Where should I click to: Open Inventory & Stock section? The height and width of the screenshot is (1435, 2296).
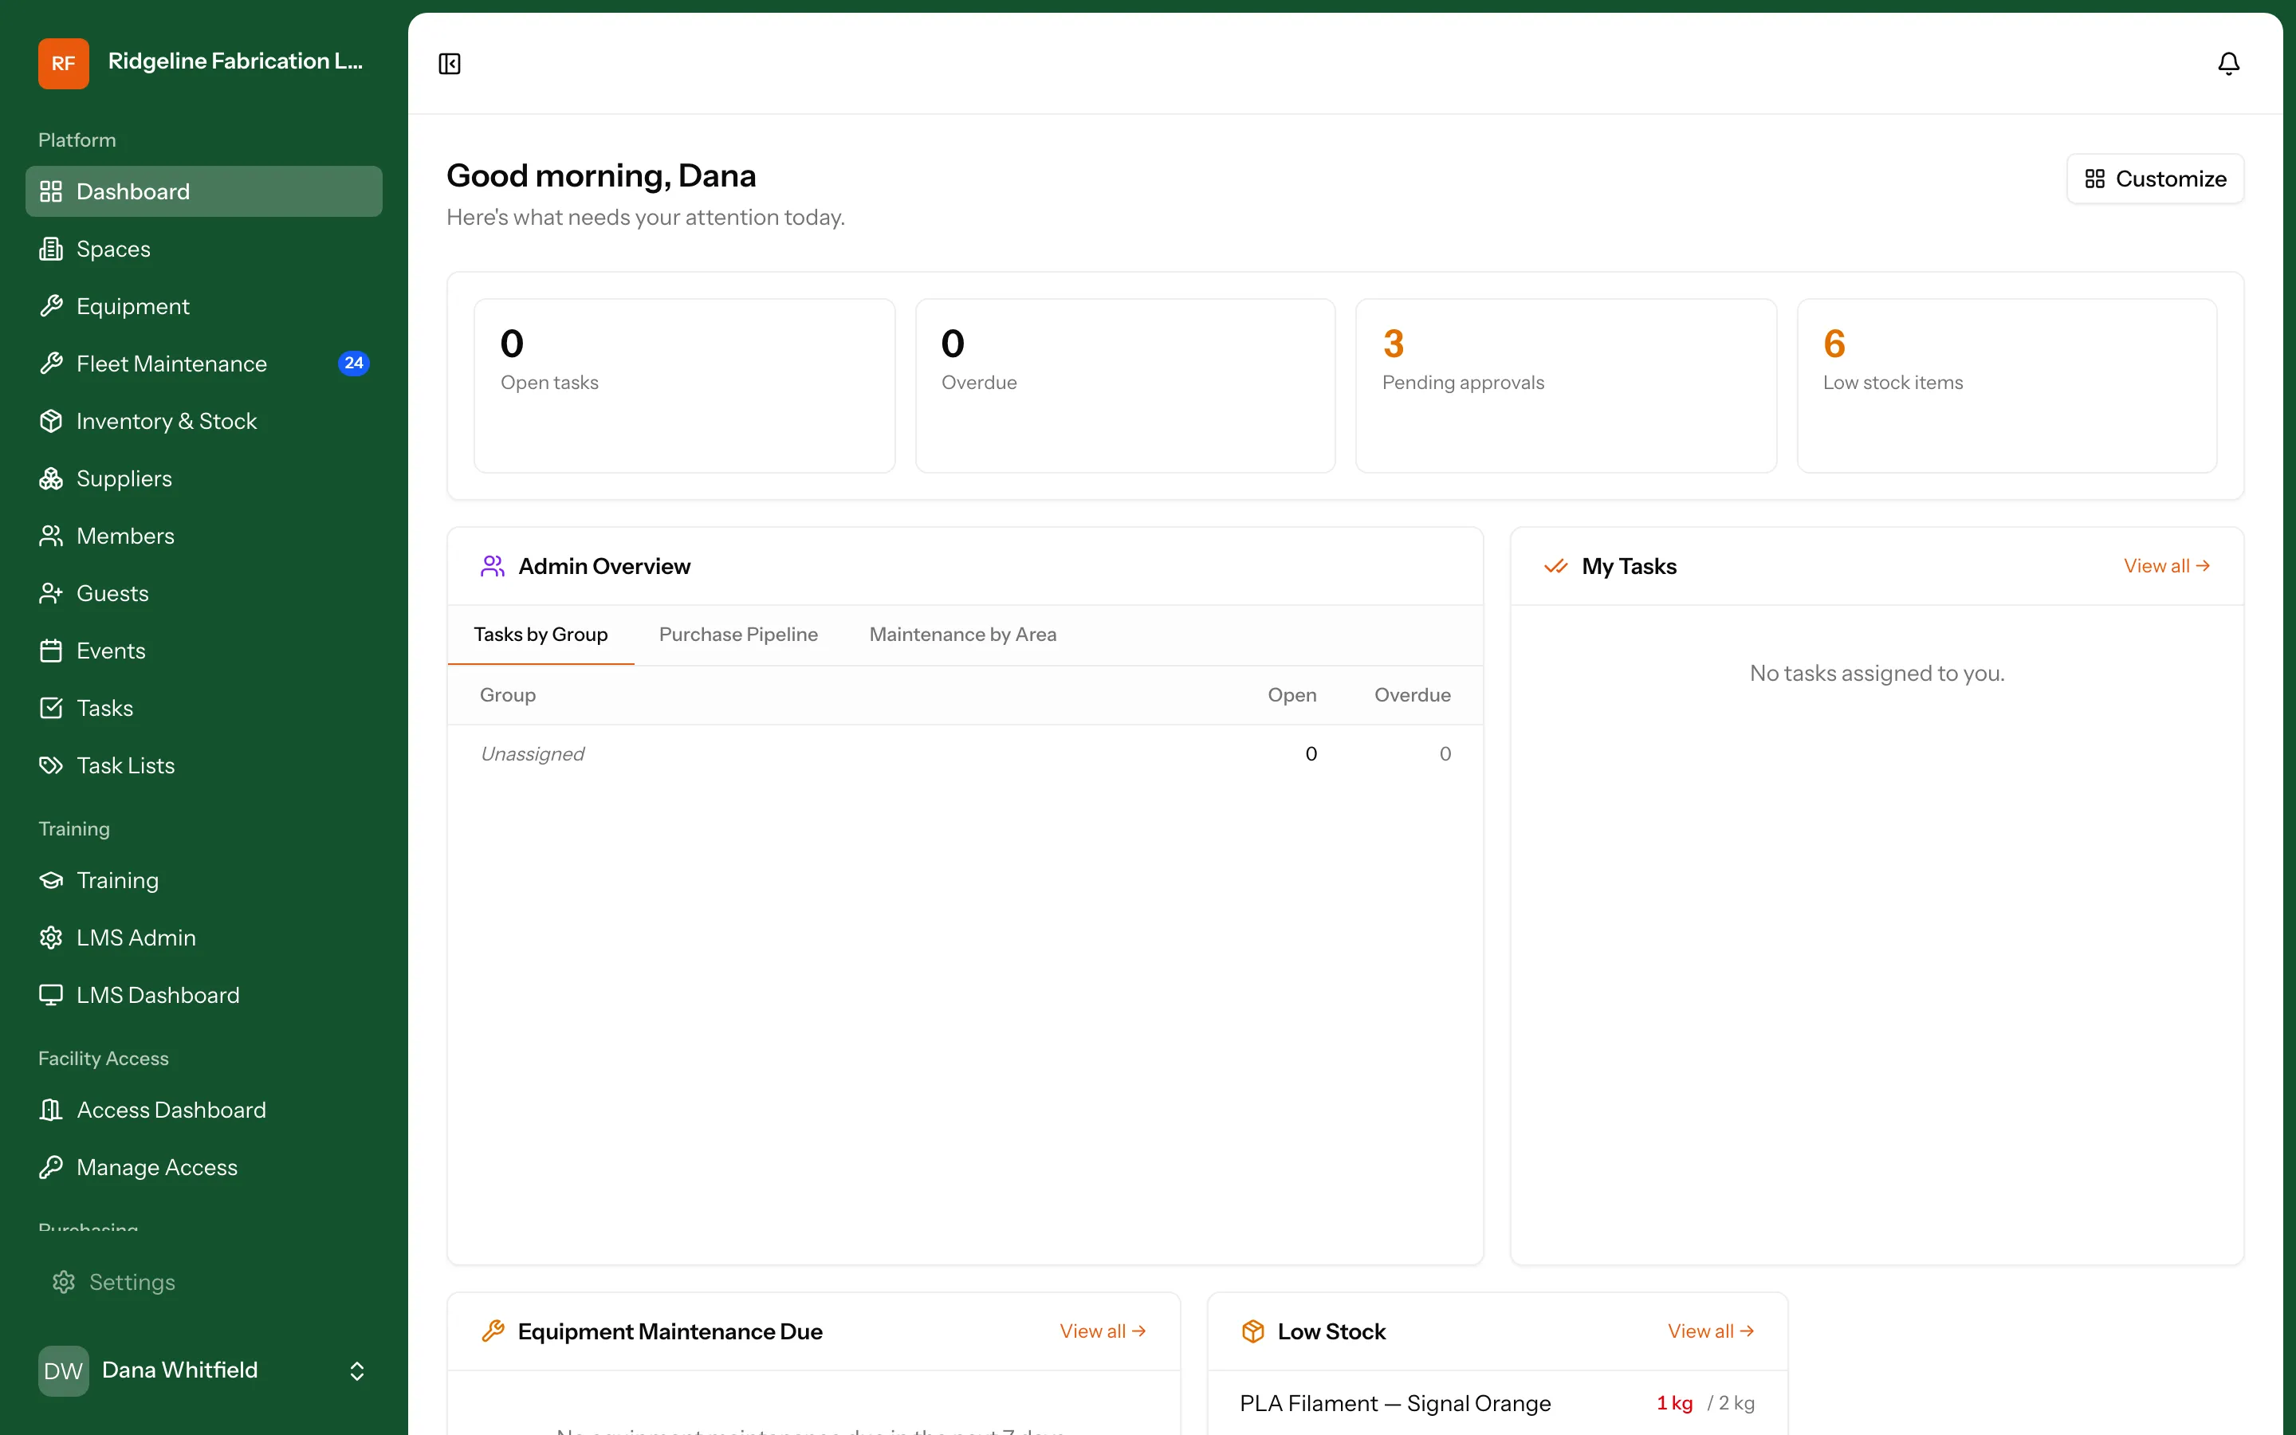coord(204,422)
